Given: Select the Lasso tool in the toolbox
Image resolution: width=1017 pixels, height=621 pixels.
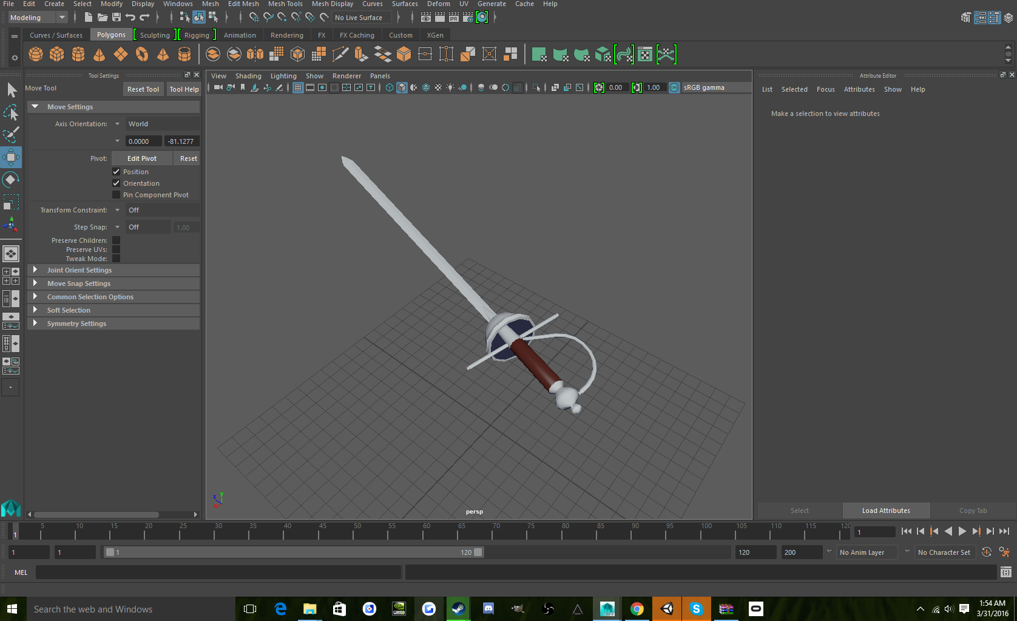Looking at the screenshot, I should tap(11, 112).
